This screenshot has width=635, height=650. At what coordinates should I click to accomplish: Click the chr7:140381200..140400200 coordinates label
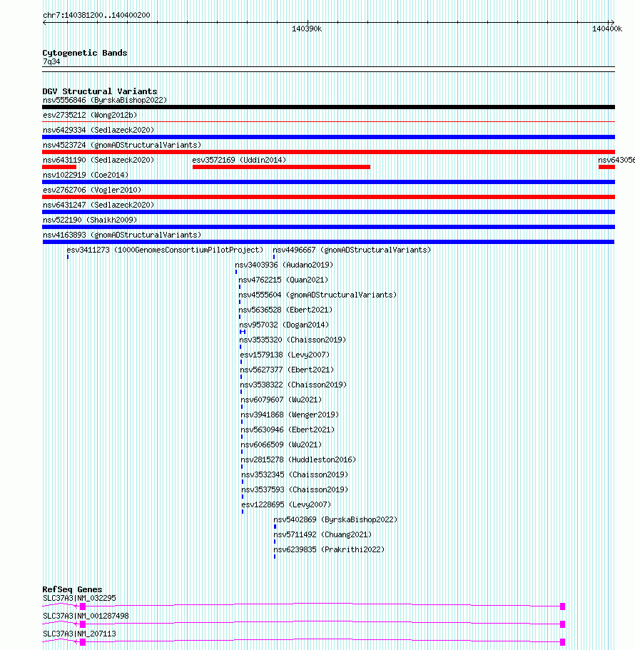point(96,15)
